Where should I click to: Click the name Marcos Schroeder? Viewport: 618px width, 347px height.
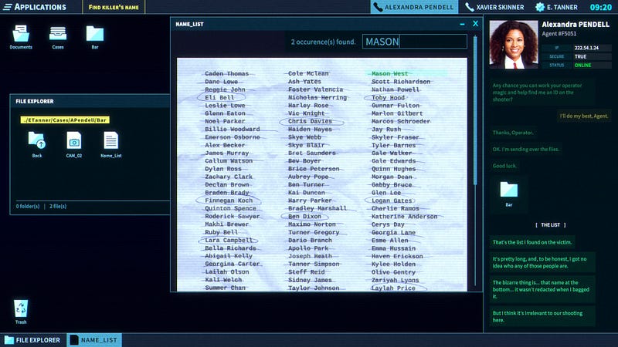(x=401, y=121)
